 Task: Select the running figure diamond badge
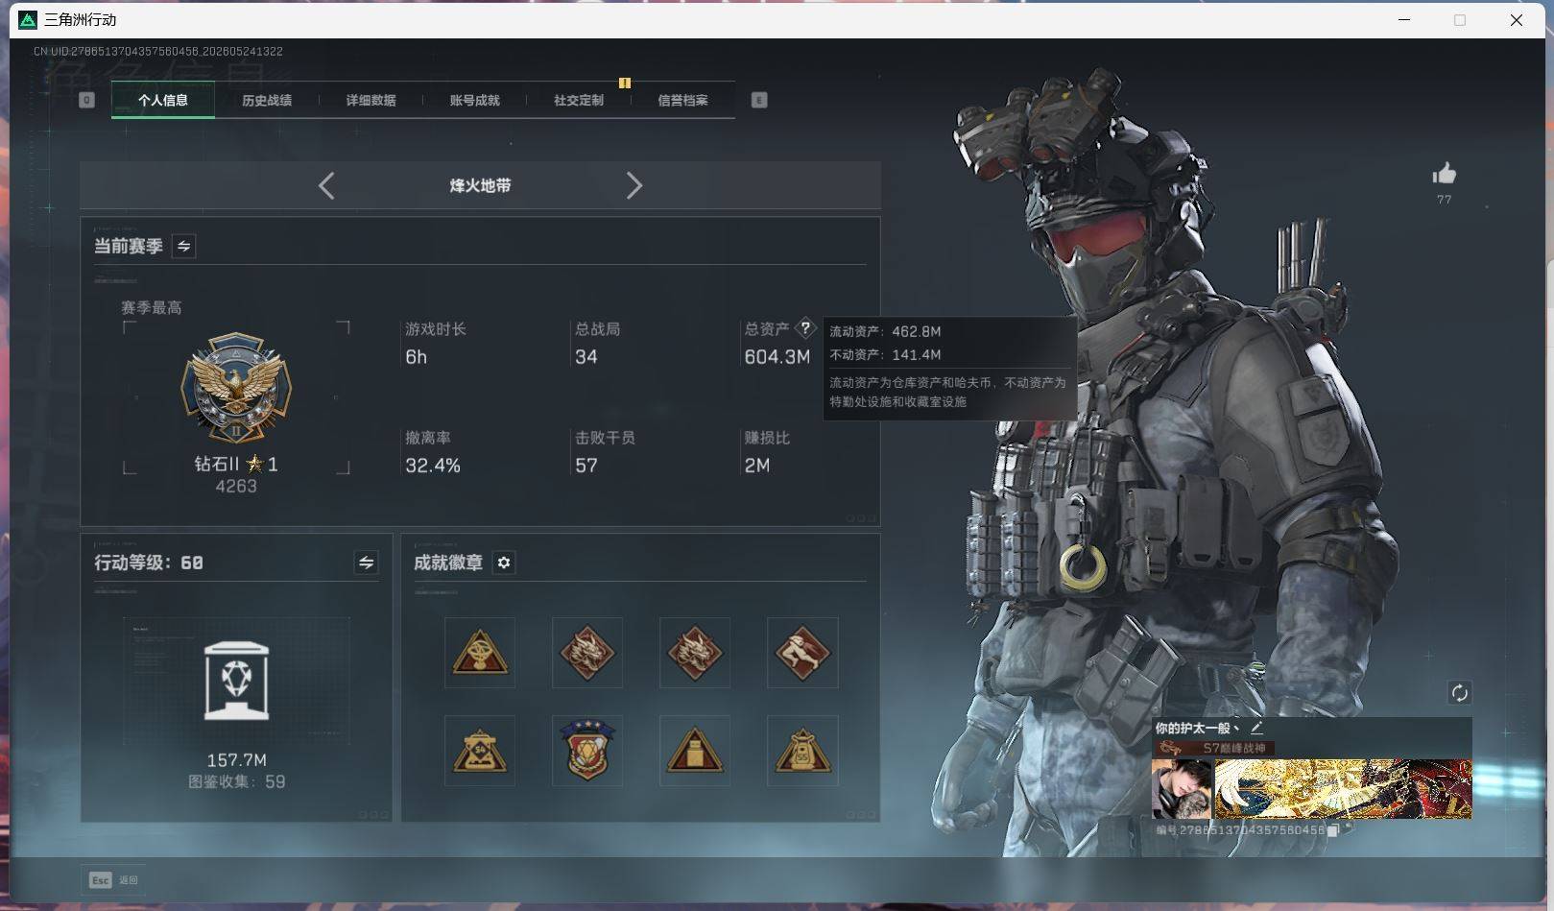click(802, 653)
